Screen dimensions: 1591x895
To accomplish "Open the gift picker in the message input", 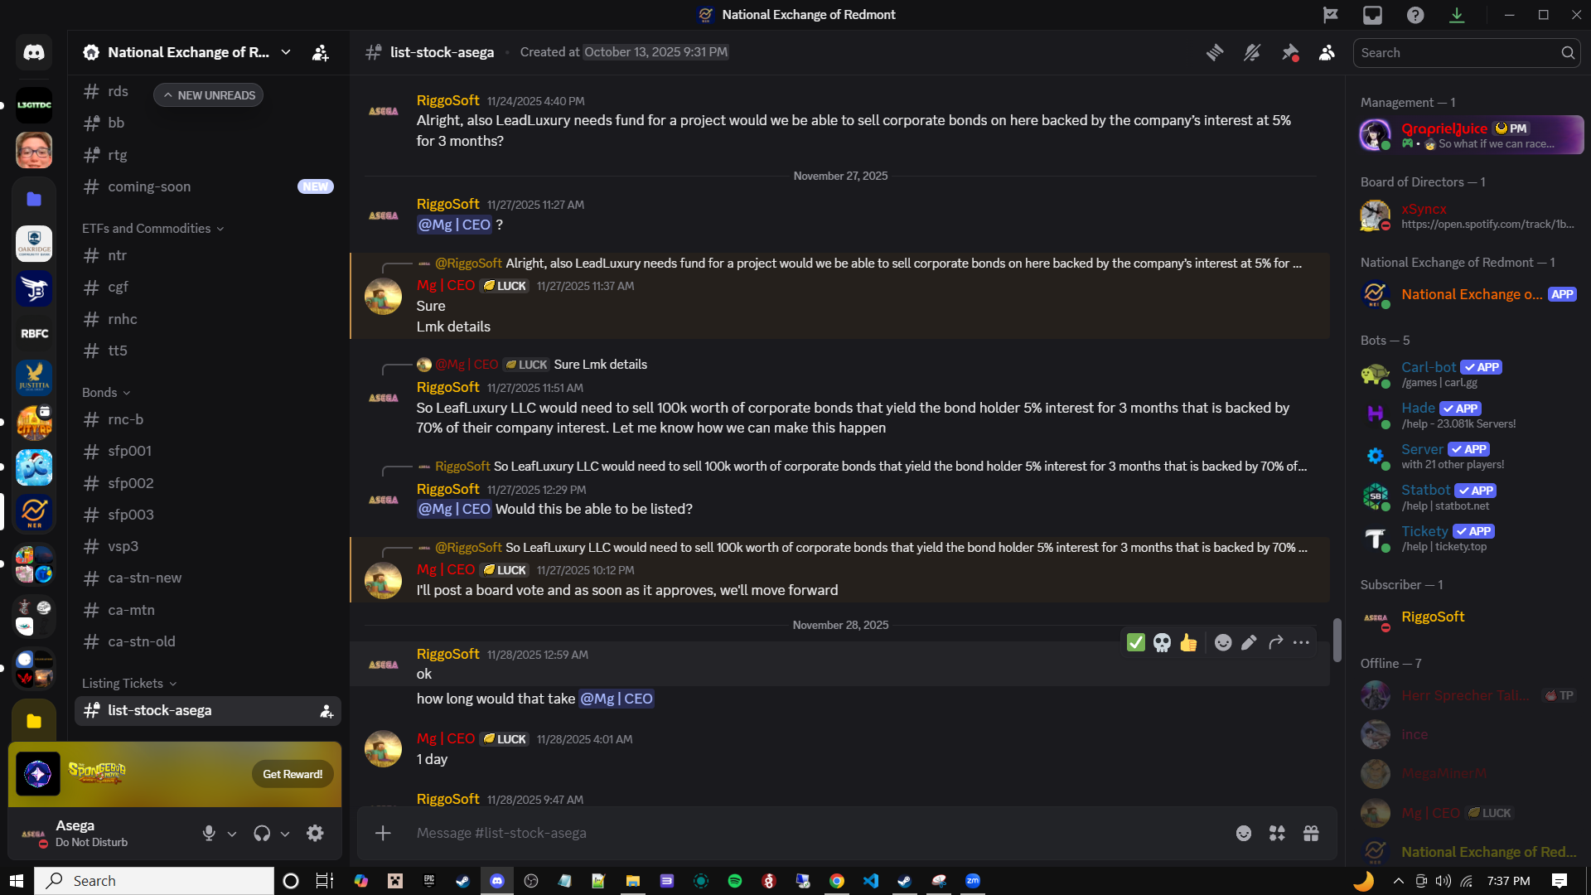I will [x=1312, y=833].
